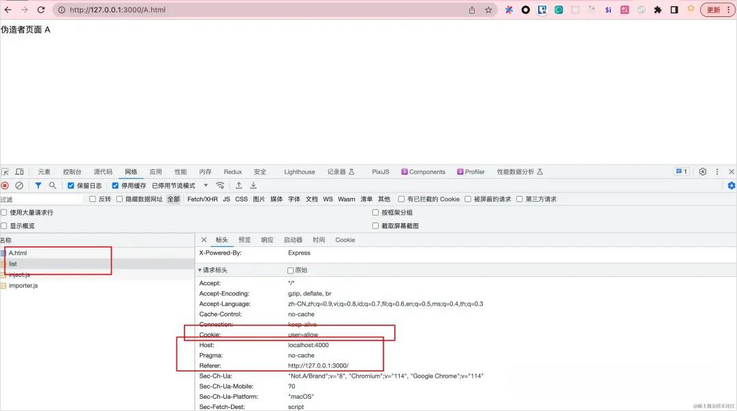Open the Redux tab
The height and width of the screenshot is (411, 737).
[x=233, y=172]
